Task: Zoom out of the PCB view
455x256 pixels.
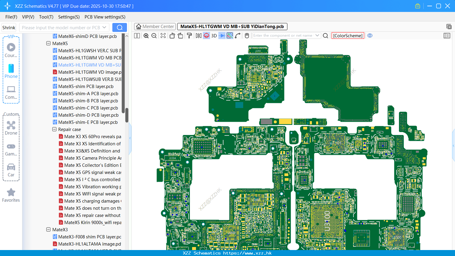Action: [154, 36]
